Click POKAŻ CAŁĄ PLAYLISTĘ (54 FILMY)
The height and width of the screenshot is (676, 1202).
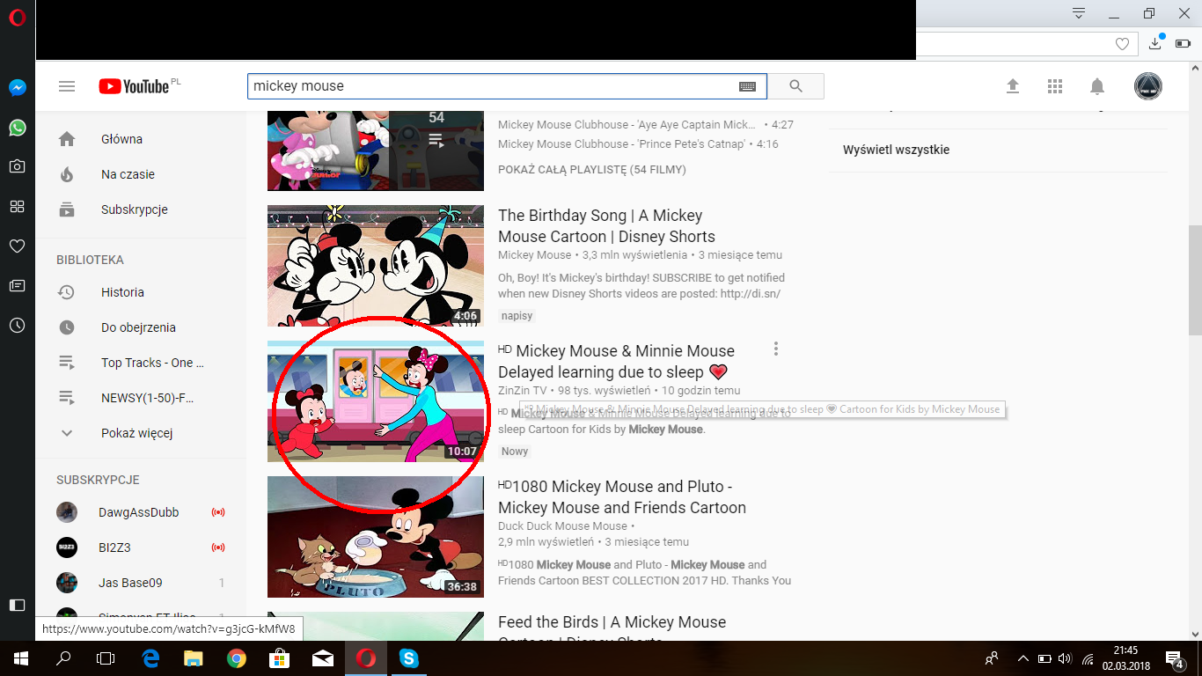[591, 169]
